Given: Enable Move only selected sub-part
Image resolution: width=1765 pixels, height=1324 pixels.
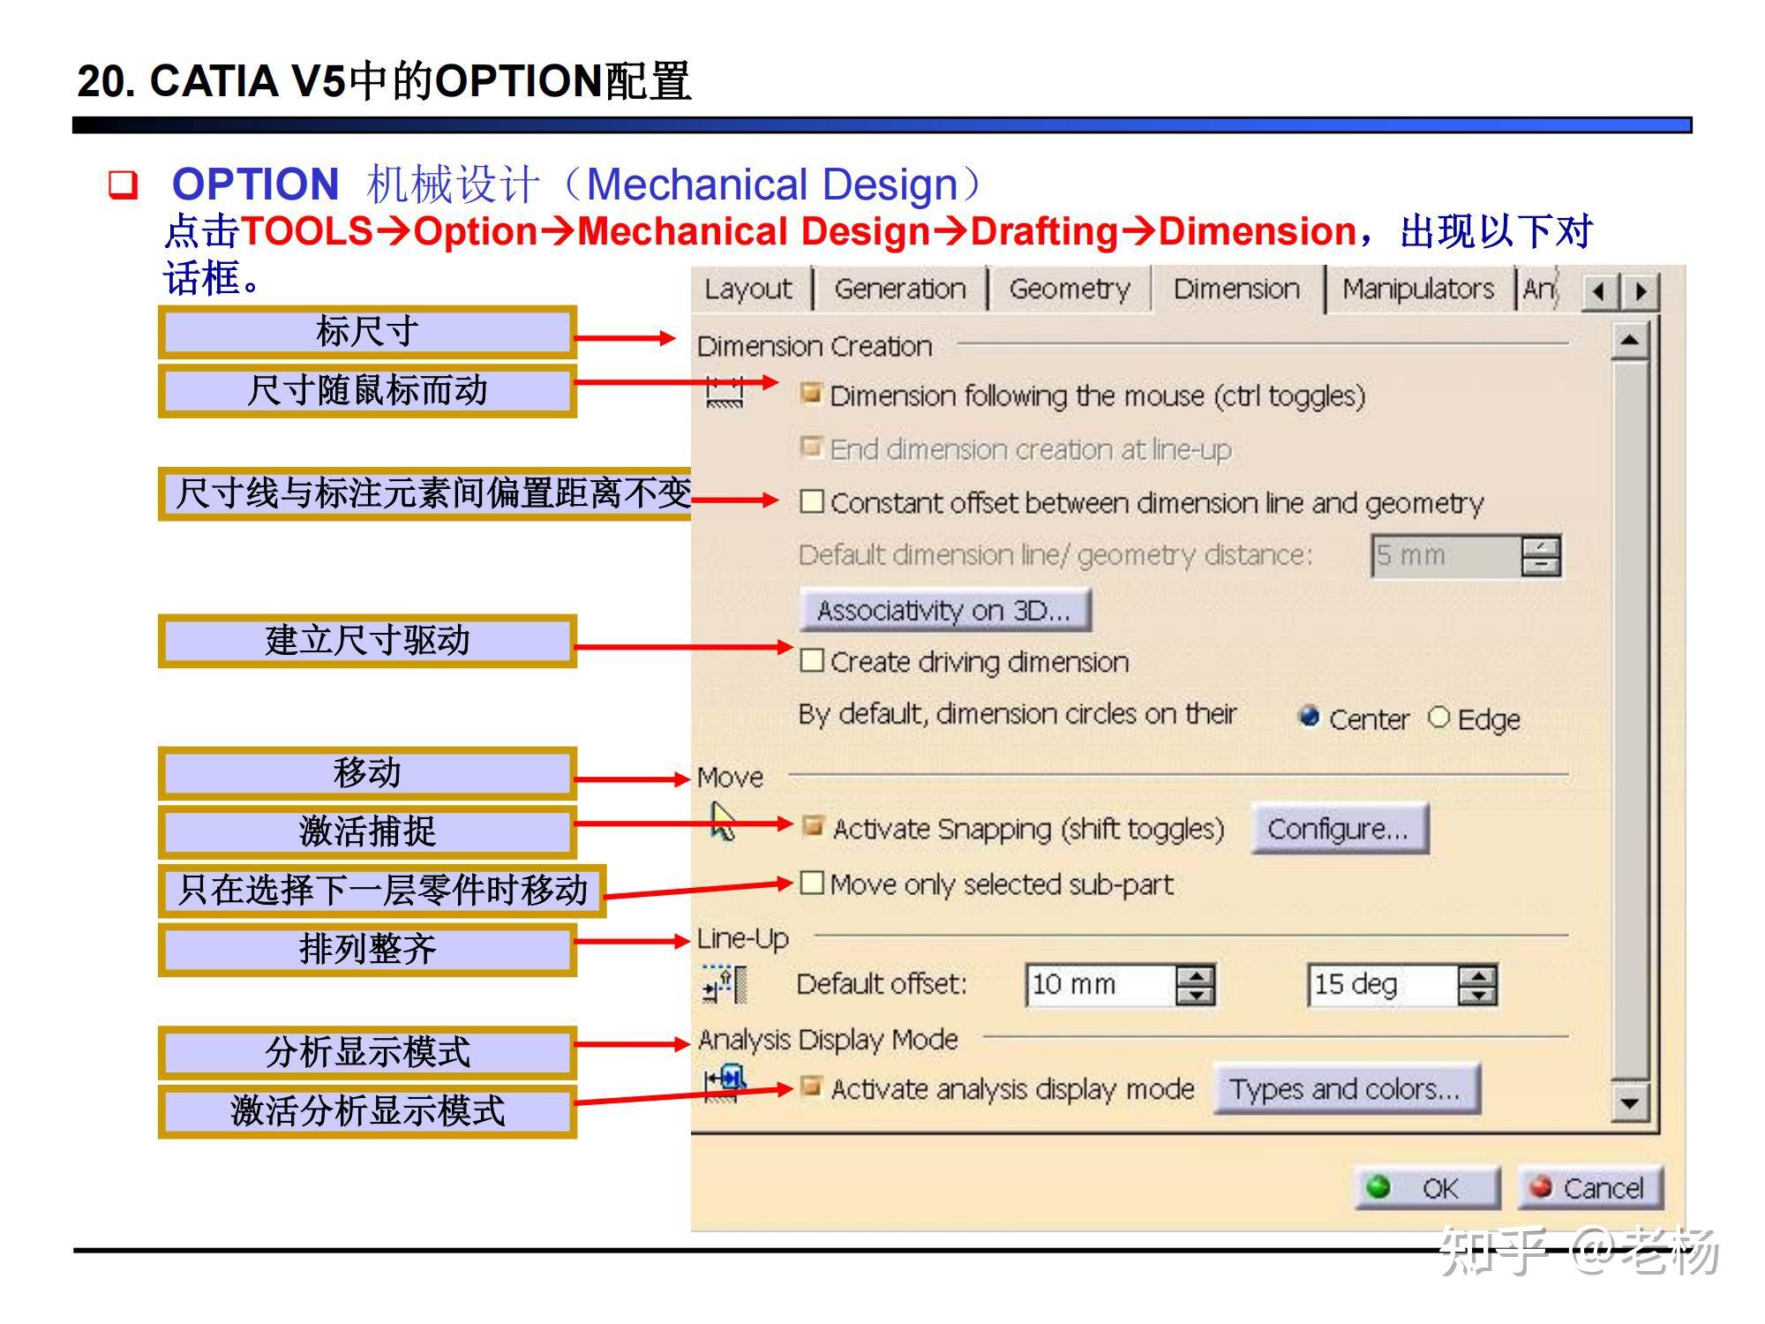Looking at the screenshot, I should click(811, 883).
